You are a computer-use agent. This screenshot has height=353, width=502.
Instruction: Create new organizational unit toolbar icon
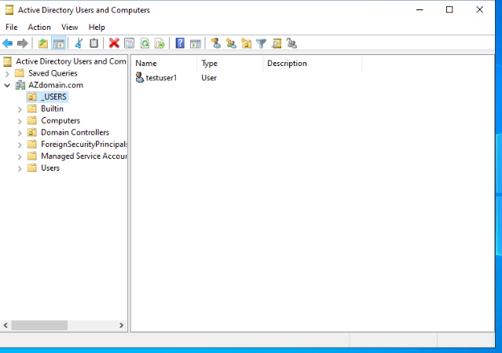246,43
